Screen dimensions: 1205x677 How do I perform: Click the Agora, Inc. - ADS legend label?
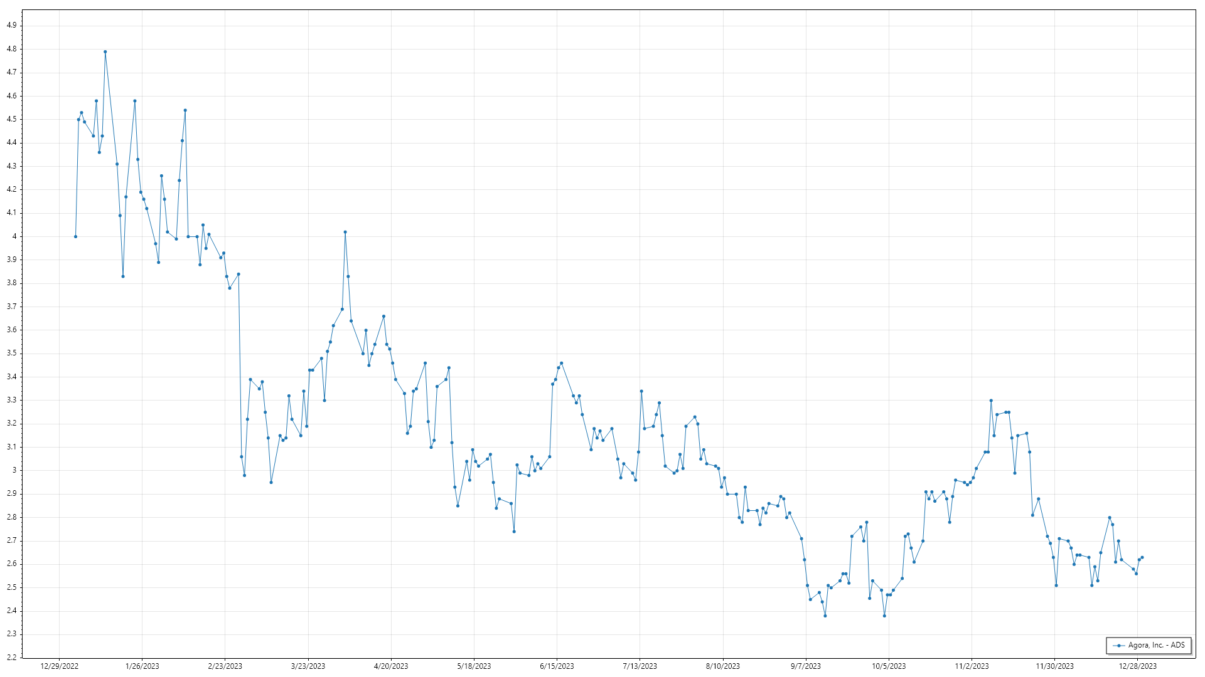(1156, 645)
